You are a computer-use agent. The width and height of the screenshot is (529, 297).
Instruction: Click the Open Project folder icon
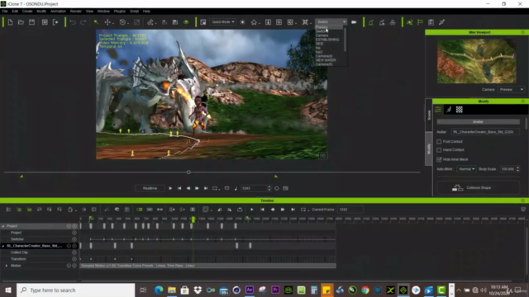pyautogui.click(x=21, y=22)
